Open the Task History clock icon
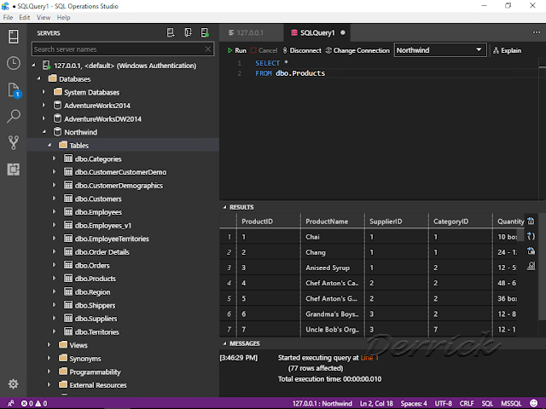The image size is (546, 409). 14,63
